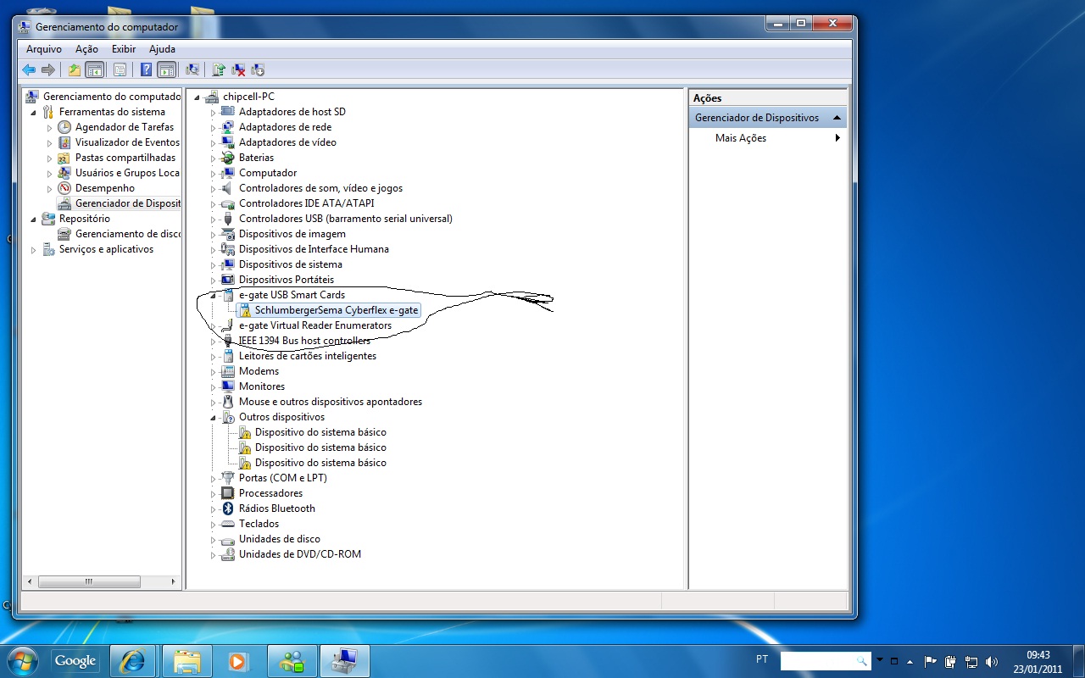The height and width of the screenshot is (678, 1085).
Task: Click the speaker icon for Controladores de som
Action: click(x=227, y=188)
